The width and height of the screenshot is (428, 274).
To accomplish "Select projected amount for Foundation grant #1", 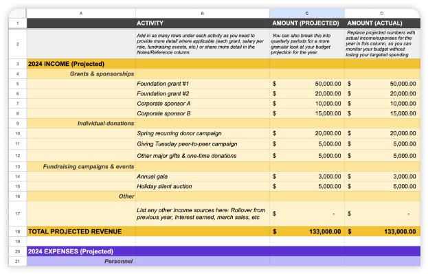I will point(307,84).
